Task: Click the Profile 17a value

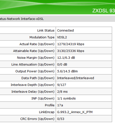Action: point(60,105)
